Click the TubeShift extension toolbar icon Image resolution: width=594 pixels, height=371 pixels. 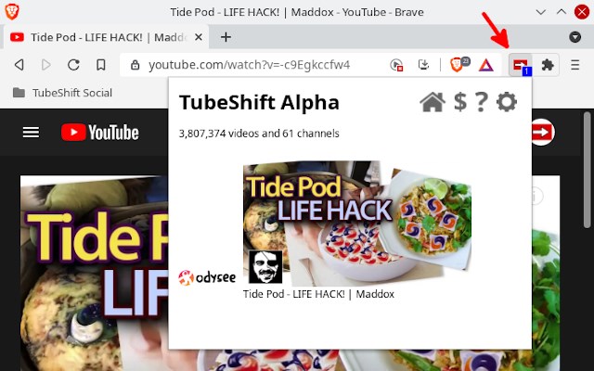click(x=521, y=65)
